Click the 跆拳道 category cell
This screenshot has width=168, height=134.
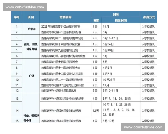[x=31, y=29]
